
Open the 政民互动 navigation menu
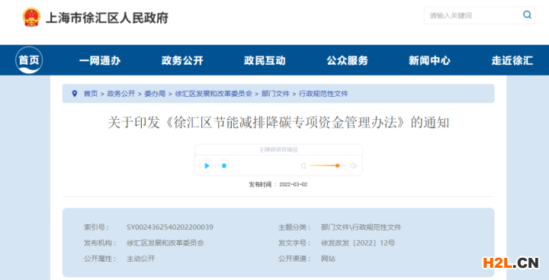(x=265, y=60)
